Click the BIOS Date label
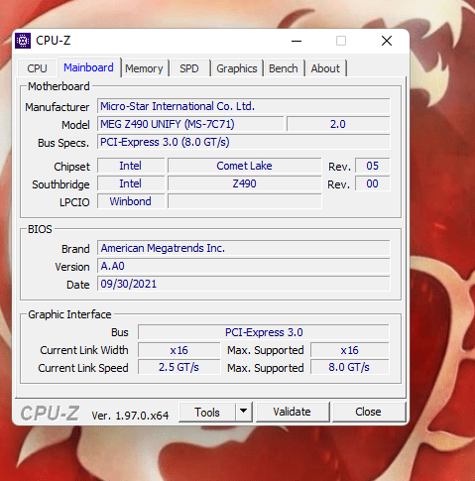This screenshot has width=475, height=481. (x=78, y=285)
